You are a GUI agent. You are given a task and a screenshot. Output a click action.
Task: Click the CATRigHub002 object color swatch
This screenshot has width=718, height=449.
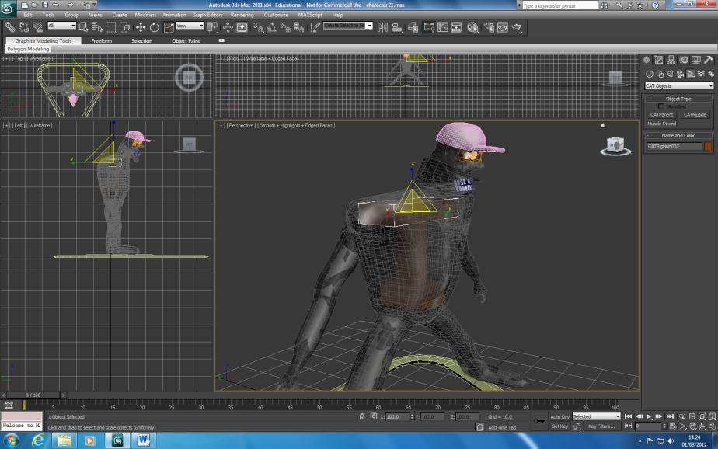[707, 145]
